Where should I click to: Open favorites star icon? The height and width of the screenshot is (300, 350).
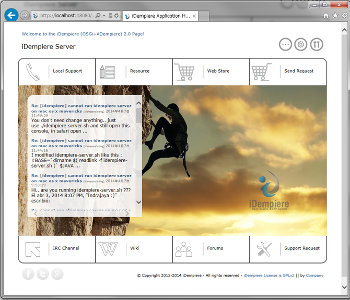335,15
